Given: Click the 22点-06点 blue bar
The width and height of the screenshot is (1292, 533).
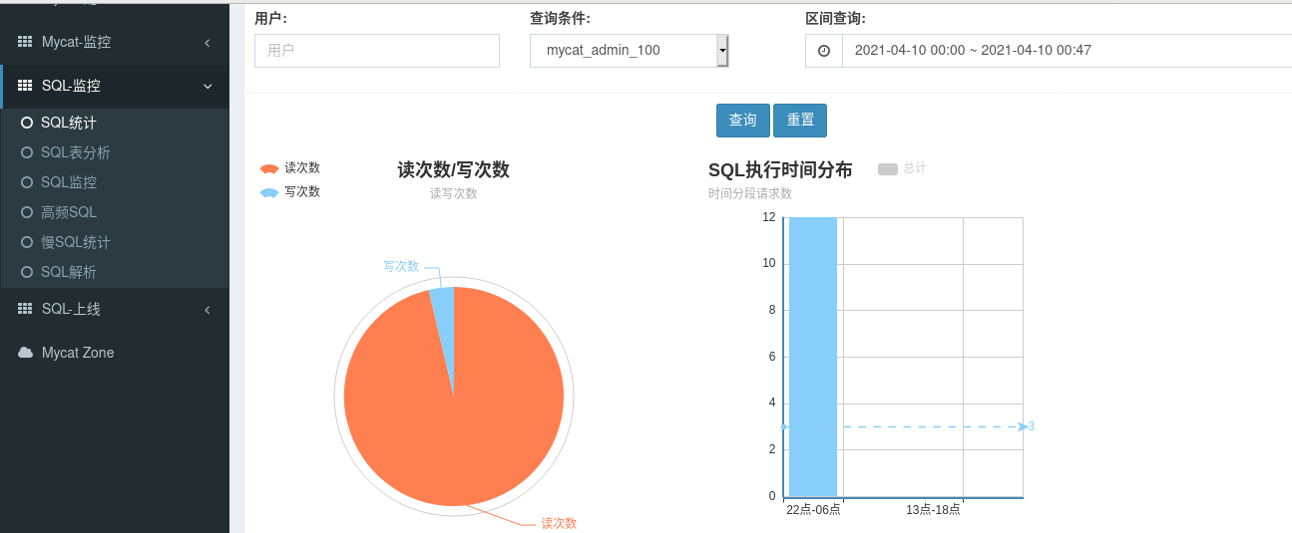Looking at the screenshot, I should pos(813,357).
